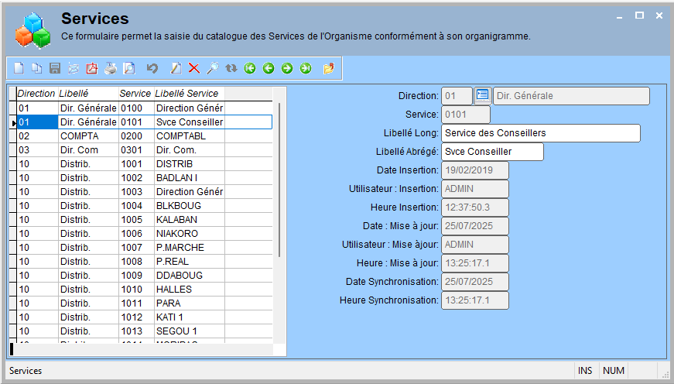This screenshot has width=674, height=384.
Task: Select the COMPTA row with service 0200
Action: (x=145, y=136)
